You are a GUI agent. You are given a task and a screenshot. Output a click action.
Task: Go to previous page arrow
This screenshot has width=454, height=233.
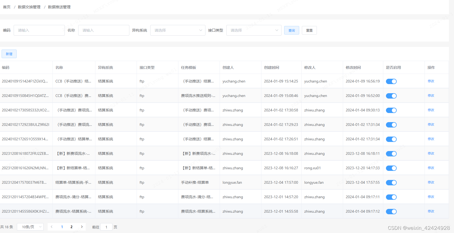tap(52, 227)
